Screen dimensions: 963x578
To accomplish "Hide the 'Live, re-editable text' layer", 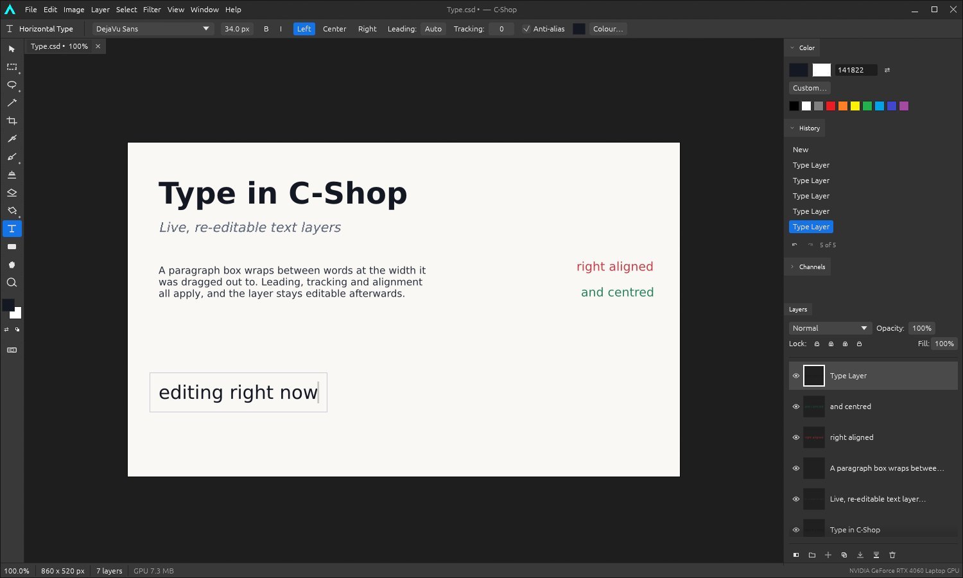I will point(796,499).
